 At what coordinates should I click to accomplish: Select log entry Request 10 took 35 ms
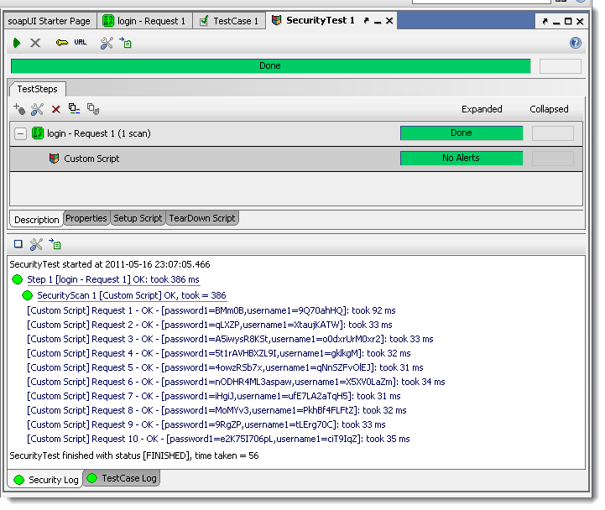click(x=218, y=439)
